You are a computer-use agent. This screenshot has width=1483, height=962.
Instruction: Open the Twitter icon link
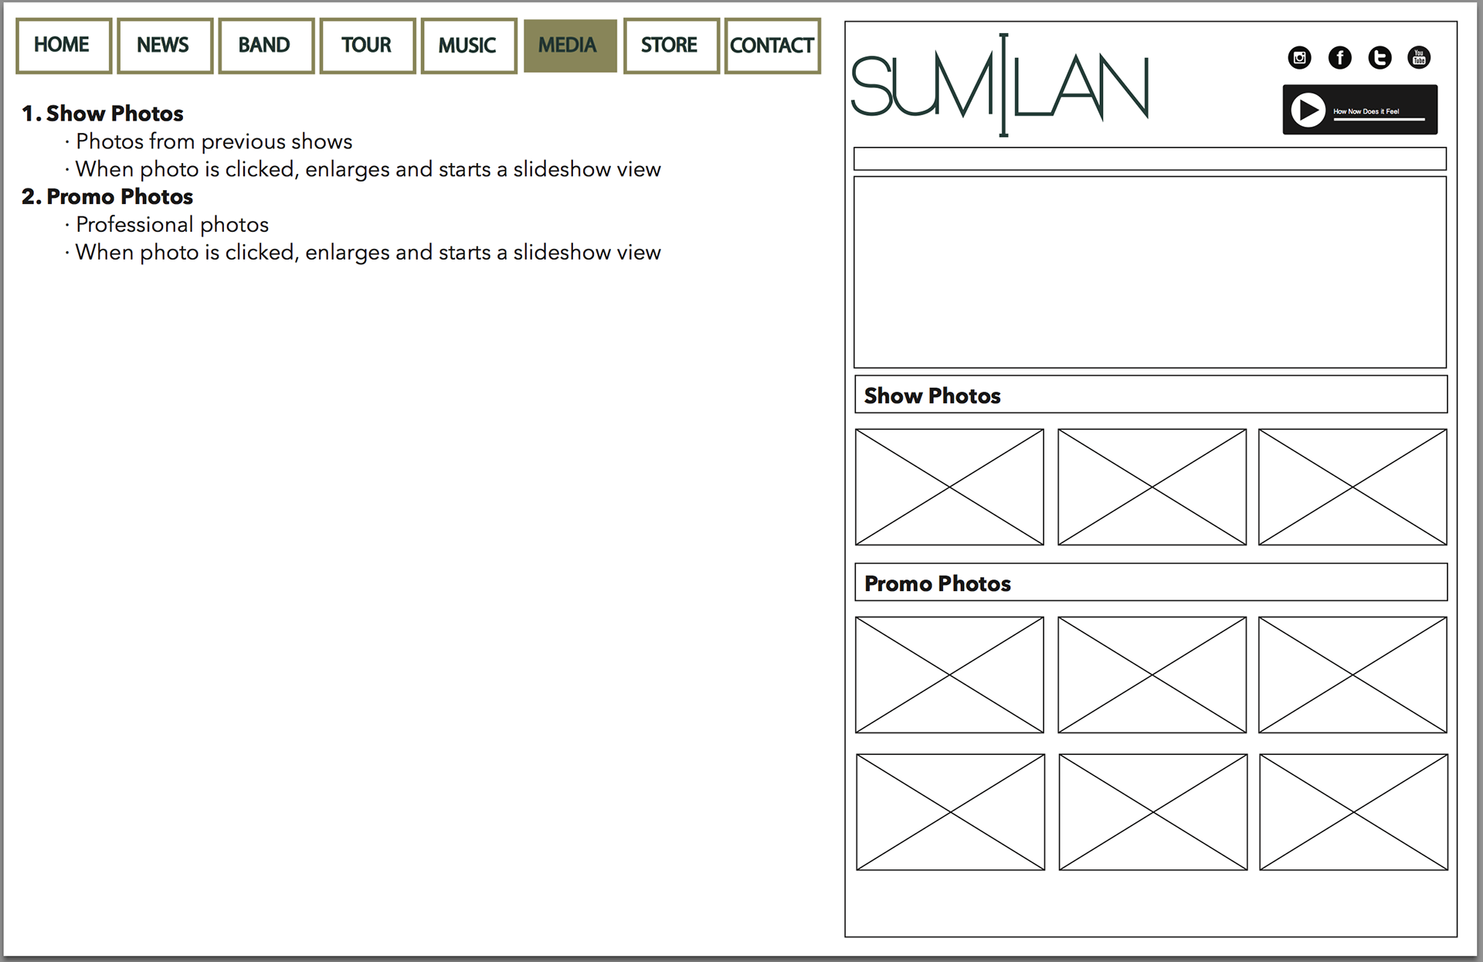click(1379, 57)
